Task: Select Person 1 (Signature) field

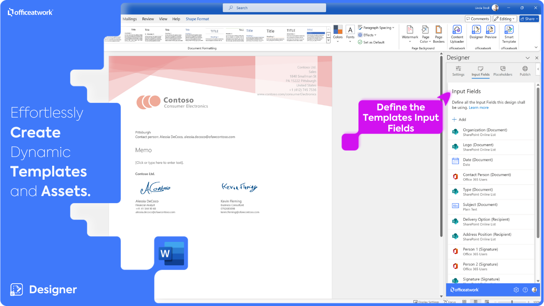Action: click(491, 252)
